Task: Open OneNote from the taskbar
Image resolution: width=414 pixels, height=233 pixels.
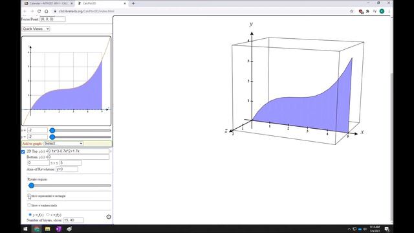Action: 59,228
